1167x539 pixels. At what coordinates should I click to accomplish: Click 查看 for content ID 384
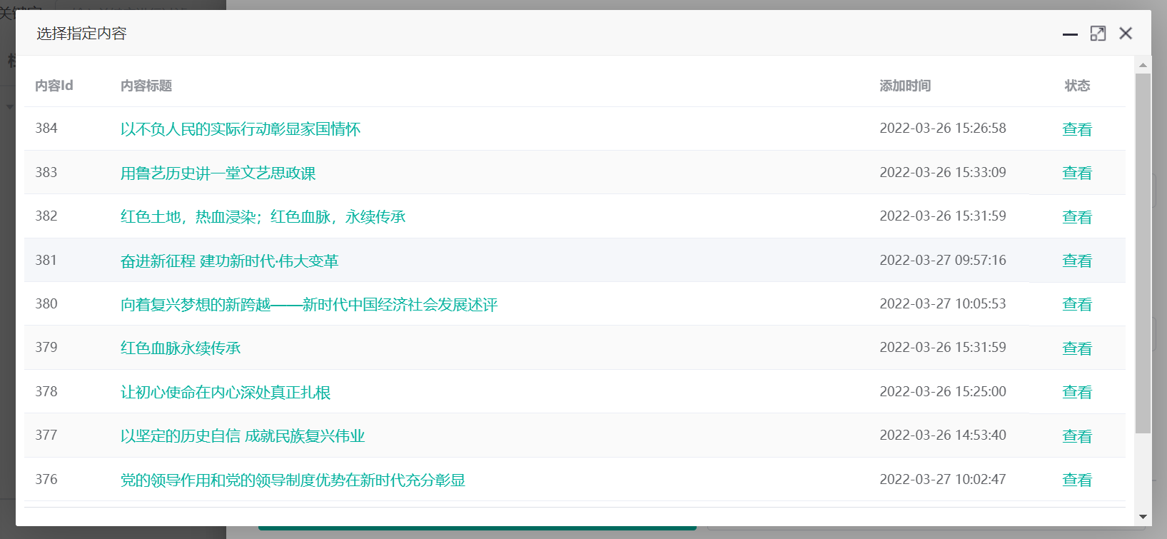pos(1076,129)
